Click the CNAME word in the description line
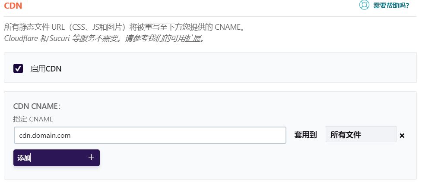Image resolution: width=422 pixels, height=183 pixels. click(226, 28)
